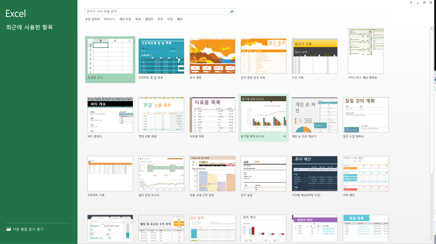This screenshot has height=244, width=436.
Task: Click the 가족 예산 caption label
Action: coord(349,195)
